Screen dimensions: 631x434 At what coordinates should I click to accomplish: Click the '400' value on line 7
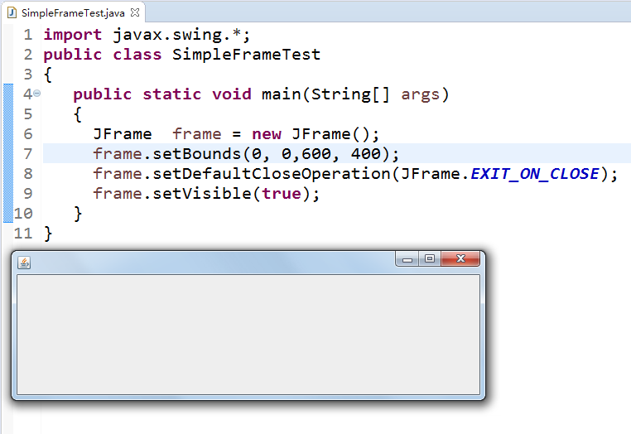(x=366, y=154)
